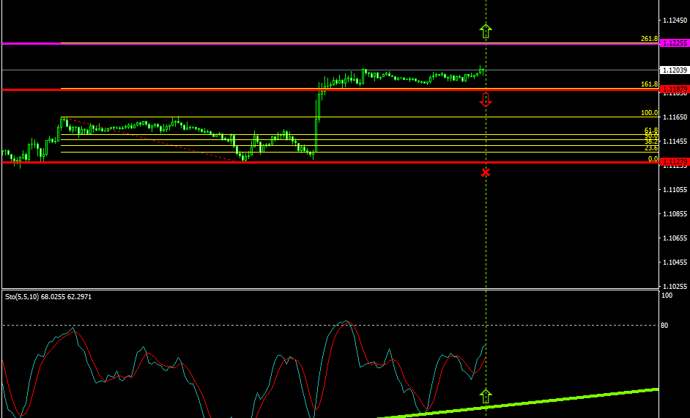Click the red 1.11879 price label
Image resolution: width=690 pixels, height=418 pixels.
point(674,89)
